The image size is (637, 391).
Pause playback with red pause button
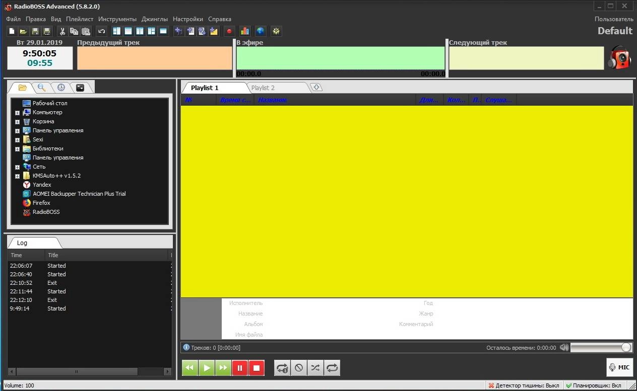[240, 368]
